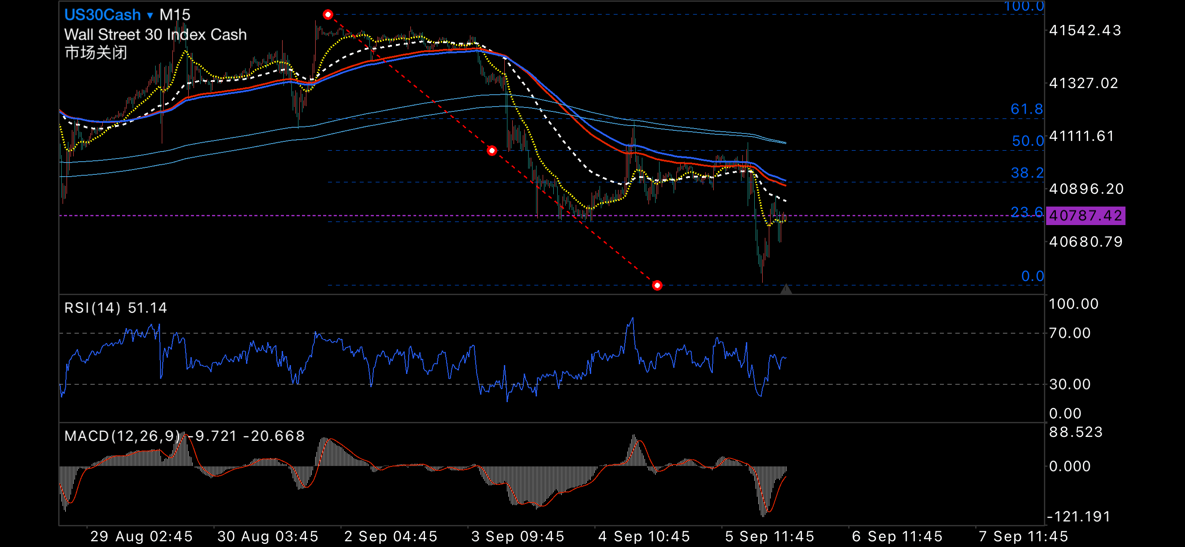
Task: Tap the US30Cash symbol name
Action: (102, 15)
